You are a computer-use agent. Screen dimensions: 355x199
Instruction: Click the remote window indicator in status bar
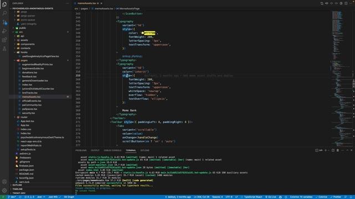click(3, 197)
